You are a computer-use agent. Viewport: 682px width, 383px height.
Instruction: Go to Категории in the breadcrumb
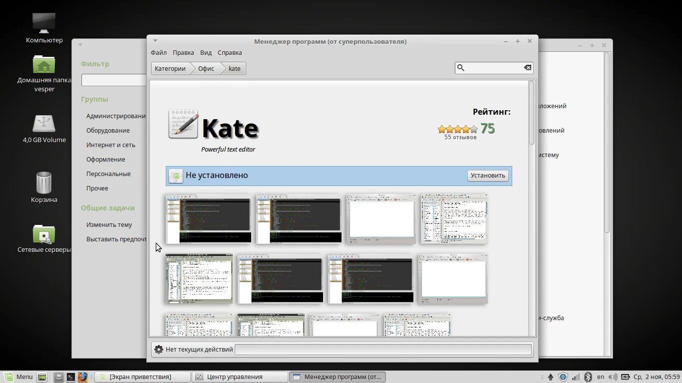click(x=170, y=68)
